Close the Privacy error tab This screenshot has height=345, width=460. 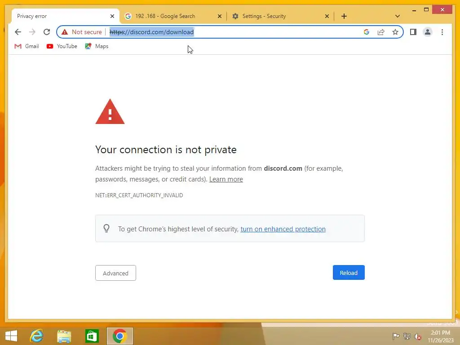pos(112,16)
